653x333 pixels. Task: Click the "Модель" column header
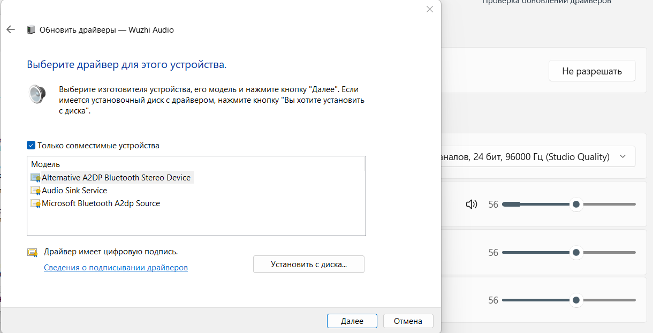point(45,164)
